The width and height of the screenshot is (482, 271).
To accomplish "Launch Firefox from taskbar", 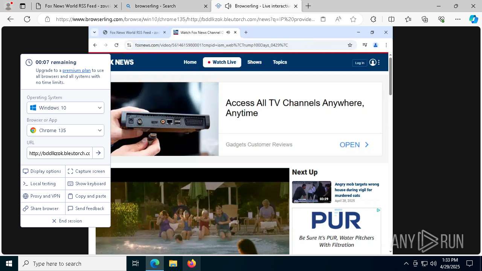I will (192, 263).
